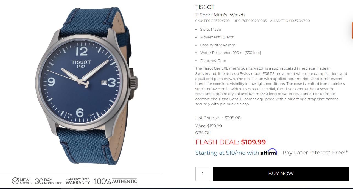The width and height of the screenshot is (353, 189).
Task: Click the New & Boxed checkmark badge
Action: [22, 181]
